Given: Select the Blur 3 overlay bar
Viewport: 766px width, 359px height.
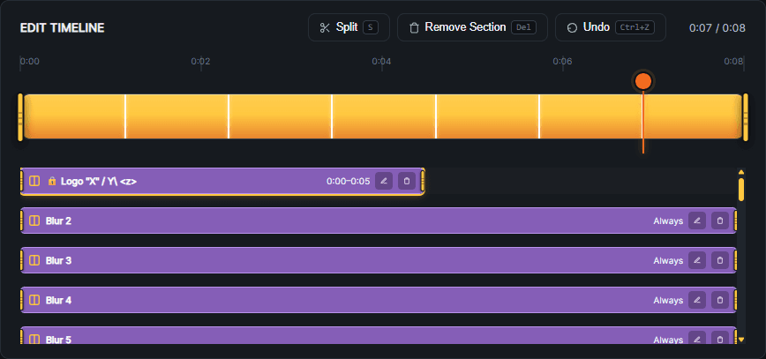Looking at the screenshot, I should pyautogui.click(x=379, y=260).
